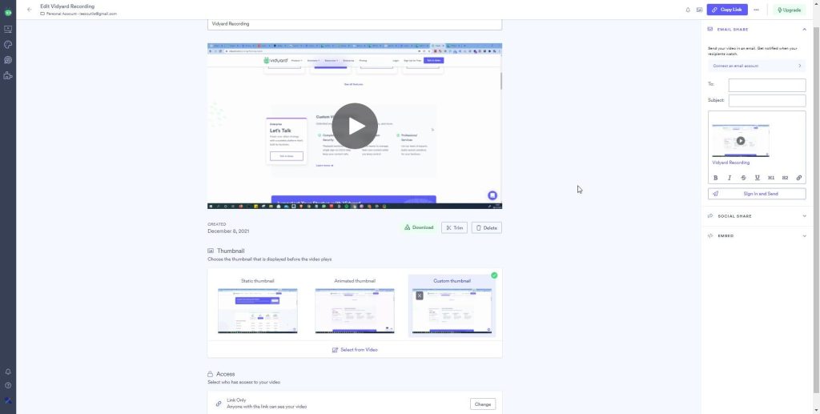This screenshot has height=414, width=820.
Task: Click the green check on Custom thumbnail
Action: coord(494,275)
